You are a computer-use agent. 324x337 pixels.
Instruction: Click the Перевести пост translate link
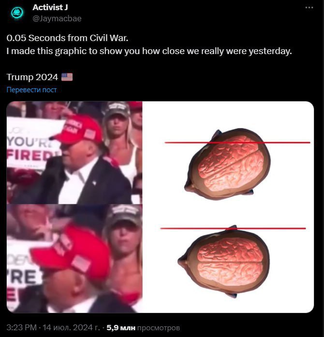point(31,90)
